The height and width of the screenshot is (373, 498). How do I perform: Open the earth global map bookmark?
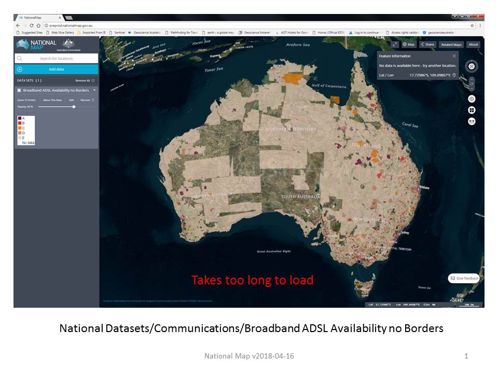click(218, 32)
